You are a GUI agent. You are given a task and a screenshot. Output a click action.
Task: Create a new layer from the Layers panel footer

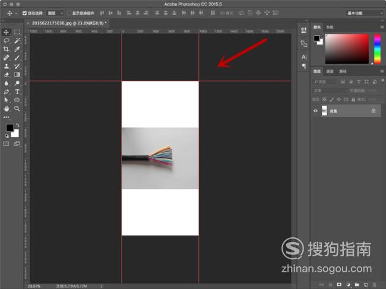coord(366,285)
